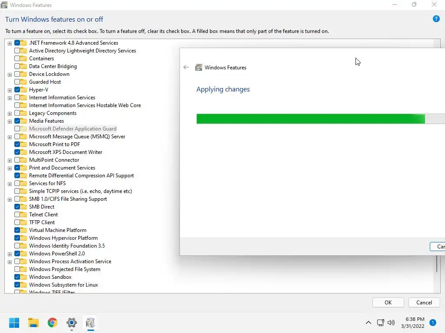Select Microsoft Message Queue (MSMQ) Server row
Viewport: 445px width, 333px height.
coord(77,137)
